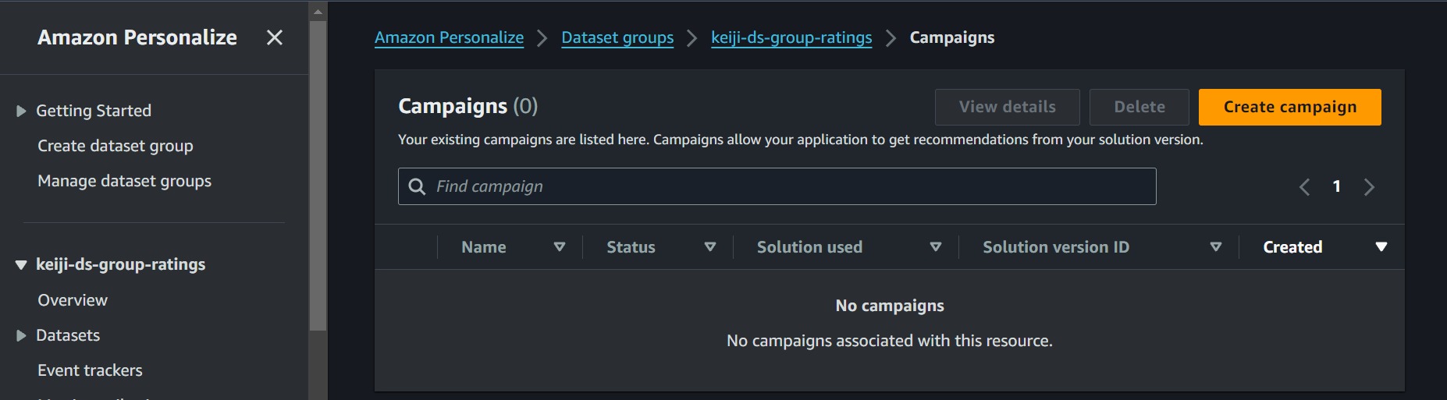Sort campaigns by Status column arrow
This screenshot has height=400, width=1447.
tap(710, 247)
